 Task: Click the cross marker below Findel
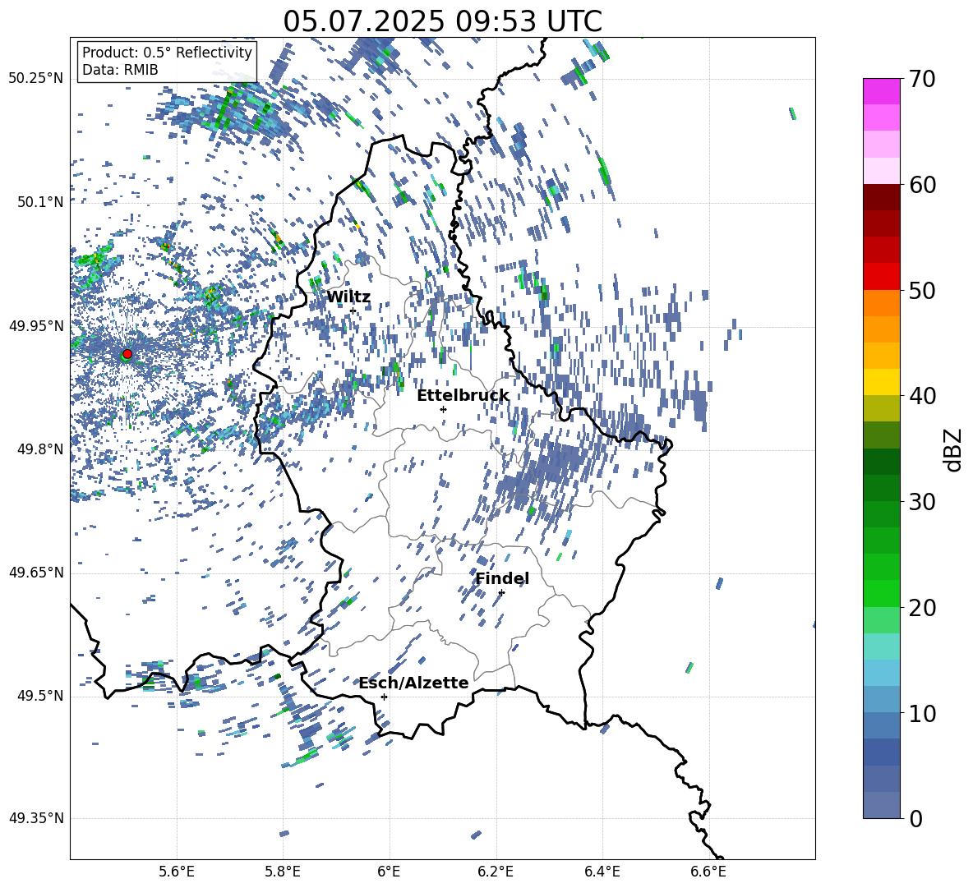(x=501, y=593)
